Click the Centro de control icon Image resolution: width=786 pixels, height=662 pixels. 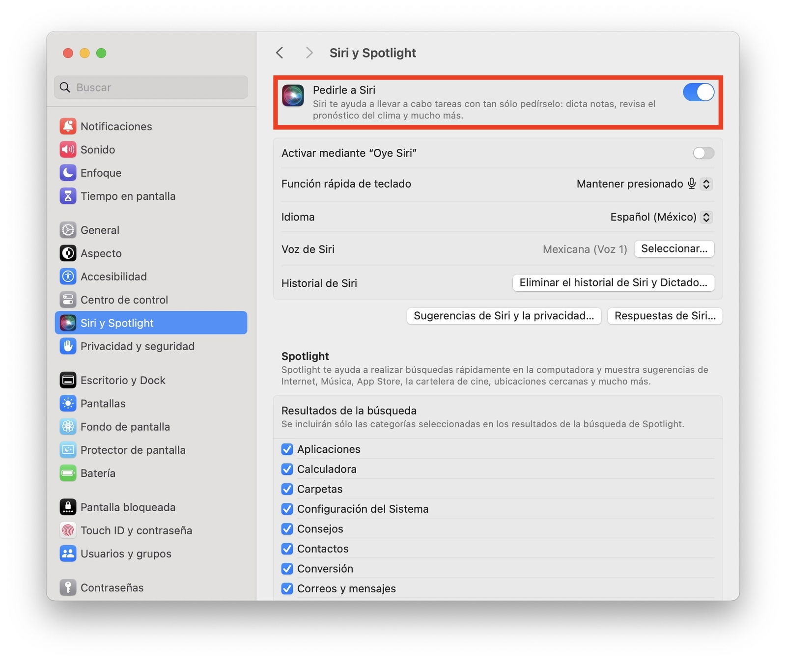tap(68, 300)
